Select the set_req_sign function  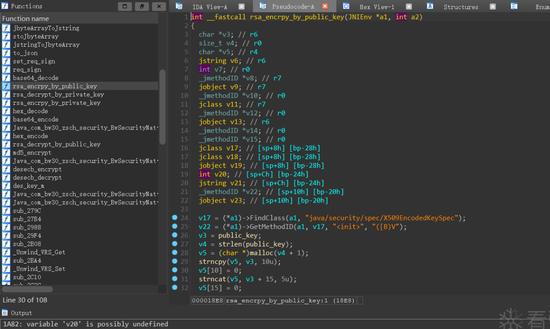coord(34,61)
